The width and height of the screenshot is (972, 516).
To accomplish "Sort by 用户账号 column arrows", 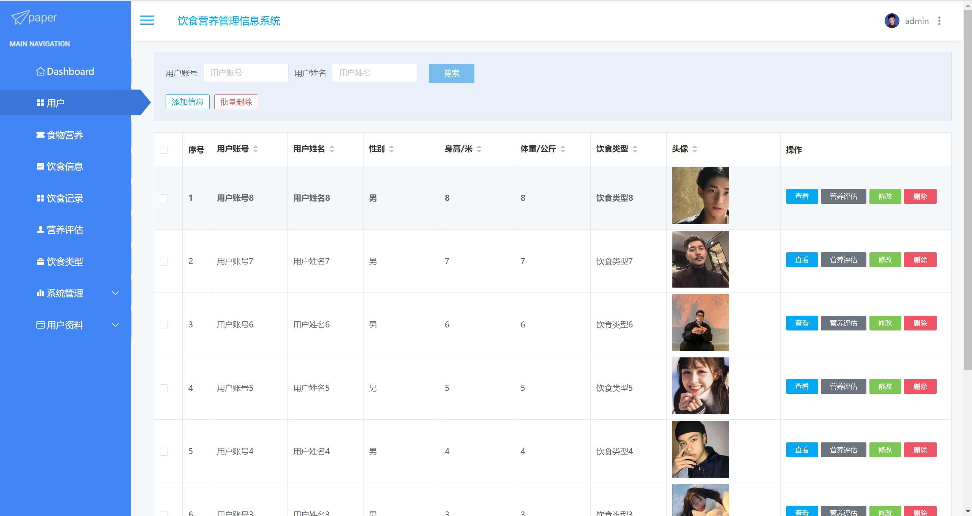I will tap(256, 149).
